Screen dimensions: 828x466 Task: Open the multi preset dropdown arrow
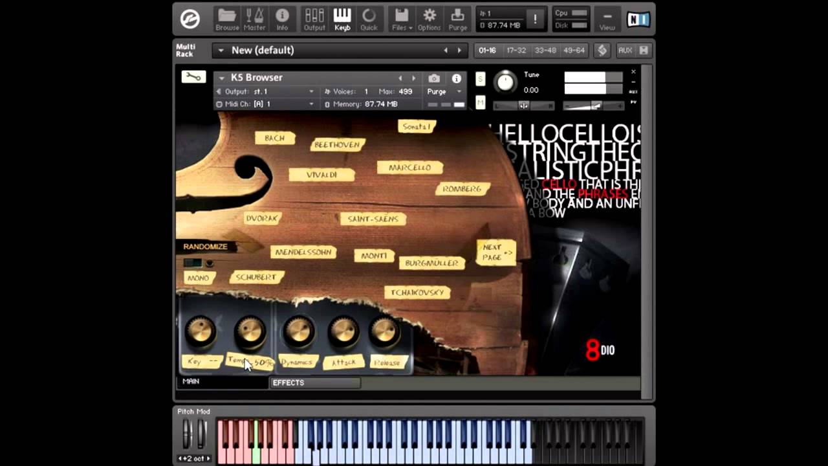[x=221, y=50]
